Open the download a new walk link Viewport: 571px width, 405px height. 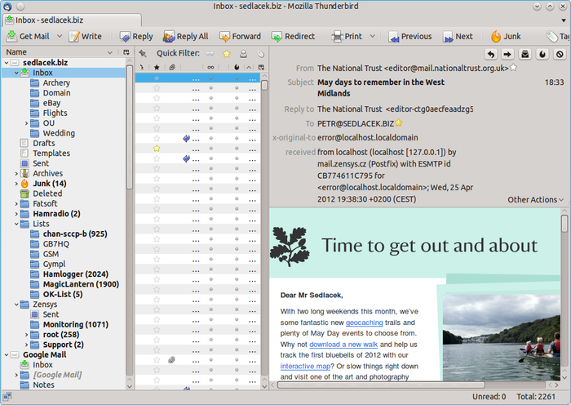(343, 345)
